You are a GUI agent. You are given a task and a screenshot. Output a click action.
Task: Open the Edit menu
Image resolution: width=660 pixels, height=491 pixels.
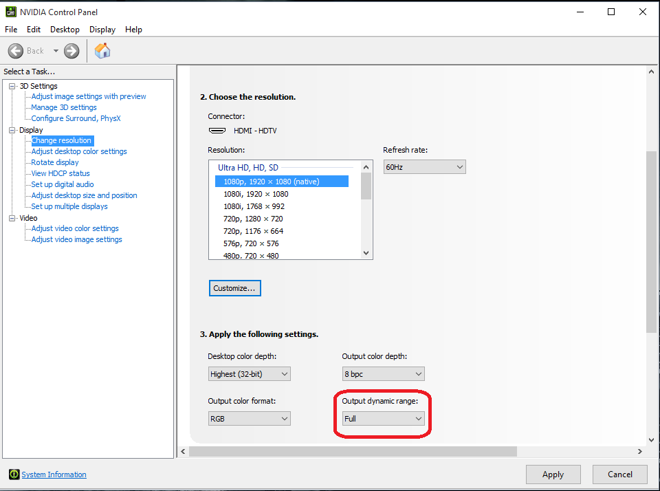coord(34,30)
